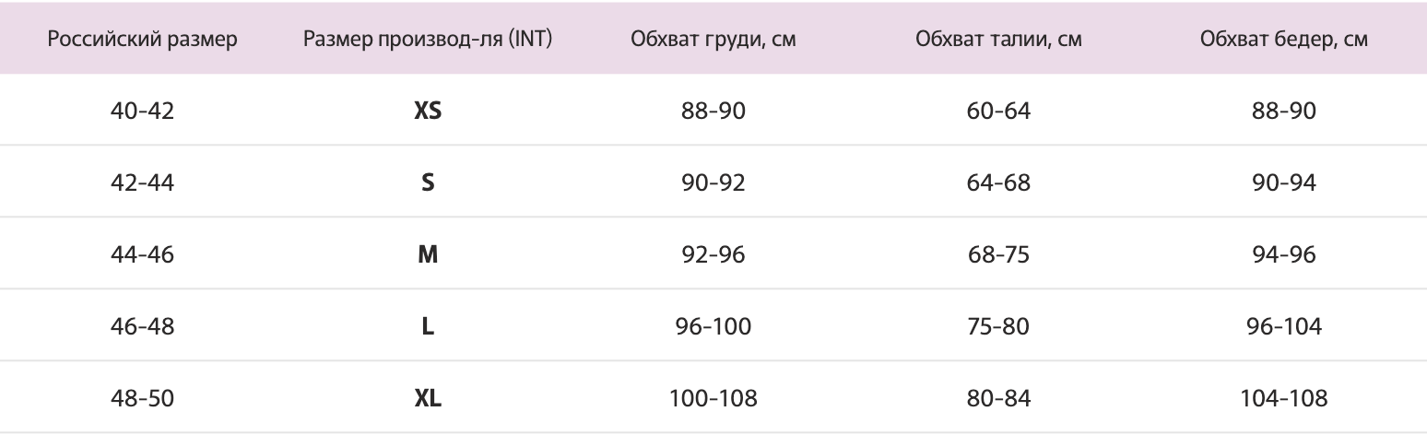Screen dimensions: 1427x435
Task: Select Russian size 48-50 cell
Action: point(143,398)
